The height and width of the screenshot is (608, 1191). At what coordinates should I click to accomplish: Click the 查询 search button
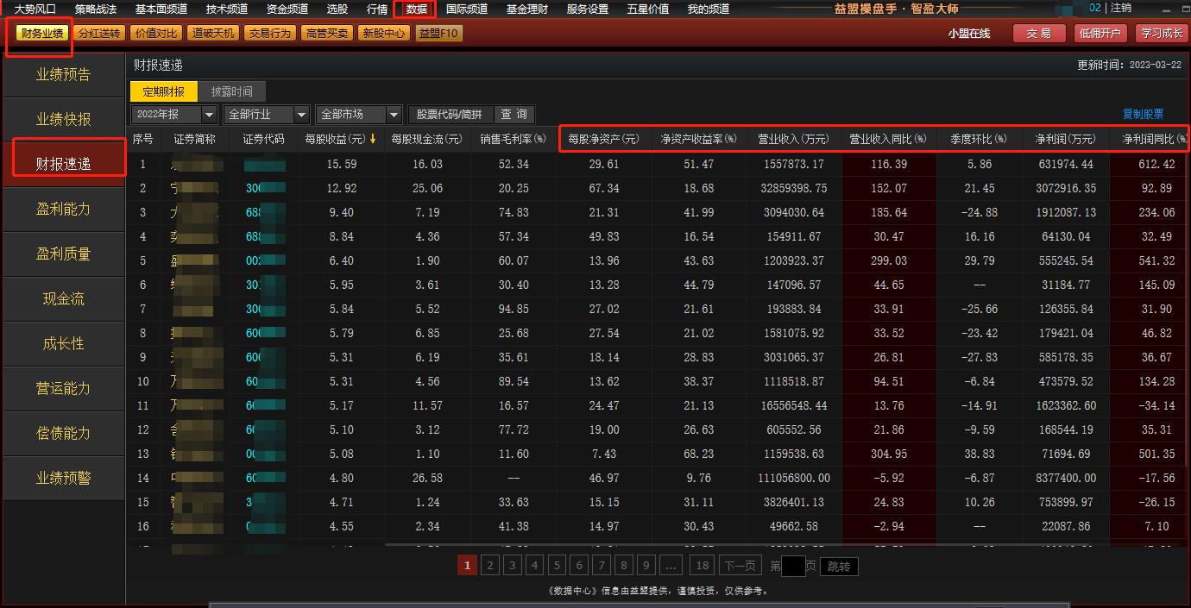tap(513, 113)
